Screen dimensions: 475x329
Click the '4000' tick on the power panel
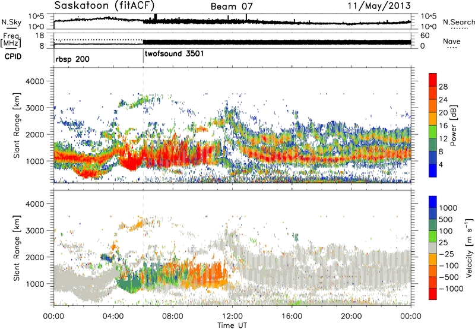[x=34, y=81]
